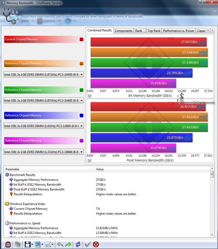This screenshot has height=249, width=218.
Task: Open the options icon in bottom toolbar
Action: (x=8, y=244)
